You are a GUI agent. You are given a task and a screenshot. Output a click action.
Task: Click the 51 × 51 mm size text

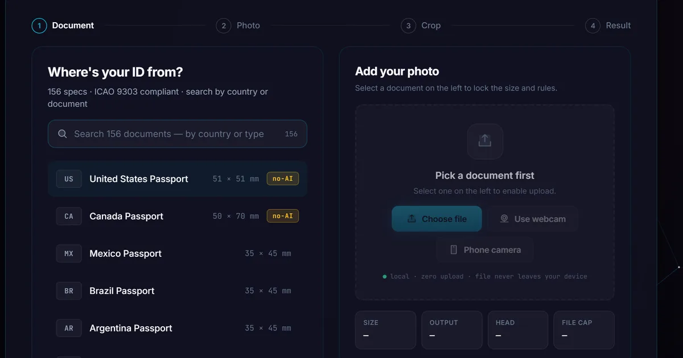point(236,179)
